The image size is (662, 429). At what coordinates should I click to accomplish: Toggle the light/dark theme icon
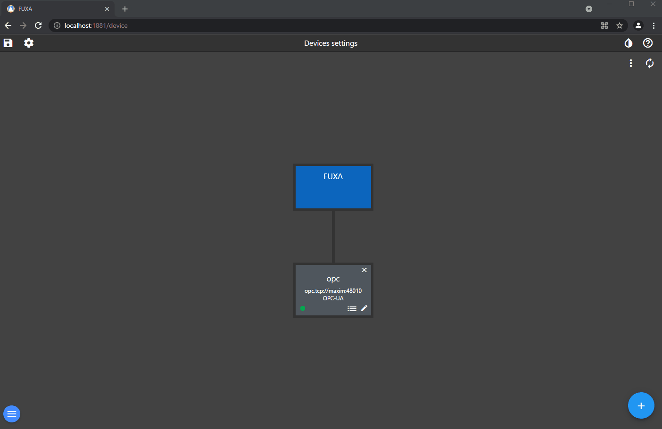click(x=628, y=43)
